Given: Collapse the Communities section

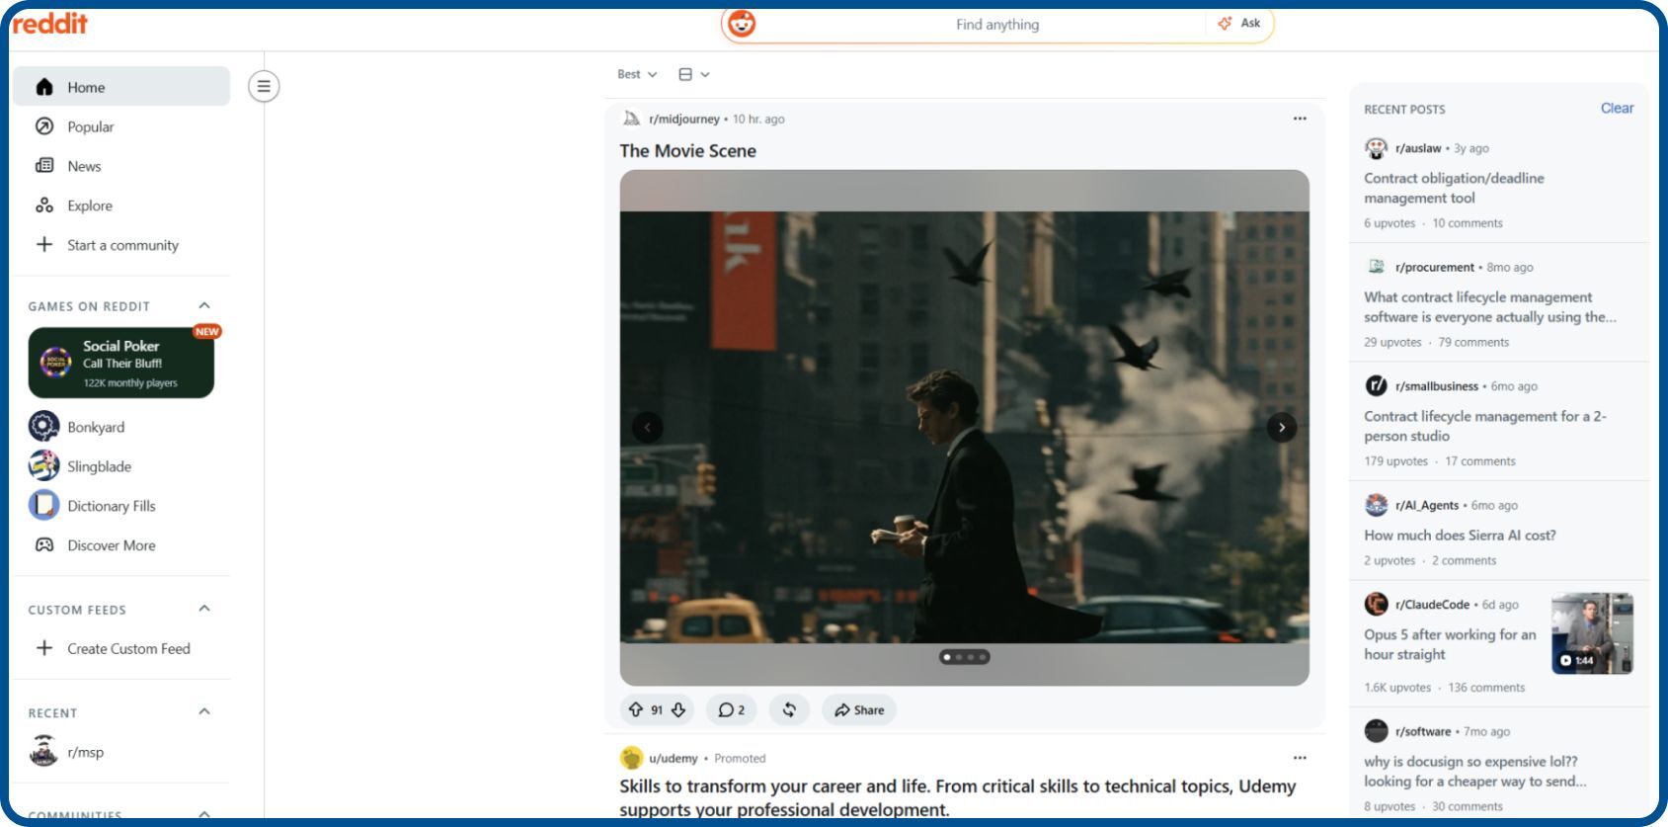Looking at the screenshot, I should (204, 814).
